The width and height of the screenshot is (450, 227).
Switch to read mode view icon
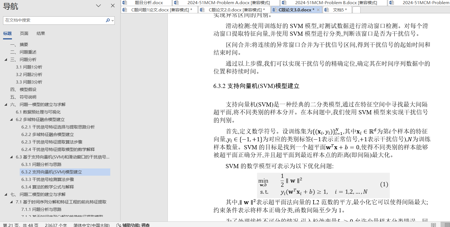click(434, 225)
